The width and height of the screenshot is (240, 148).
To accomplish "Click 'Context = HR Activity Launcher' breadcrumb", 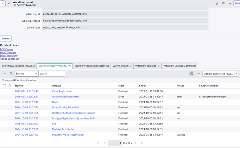I will click(19, 80).
